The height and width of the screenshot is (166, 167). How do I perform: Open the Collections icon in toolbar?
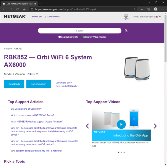[x=149, y=9]
